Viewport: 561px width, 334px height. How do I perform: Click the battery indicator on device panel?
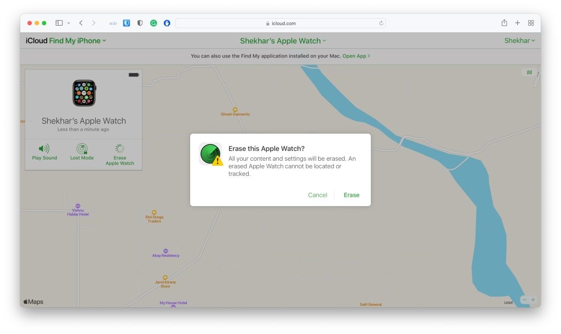click(x=134, y=74)
